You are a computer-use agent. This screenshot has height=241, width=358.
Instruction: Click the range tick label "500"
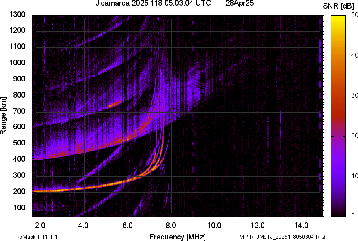click(19, 143)
